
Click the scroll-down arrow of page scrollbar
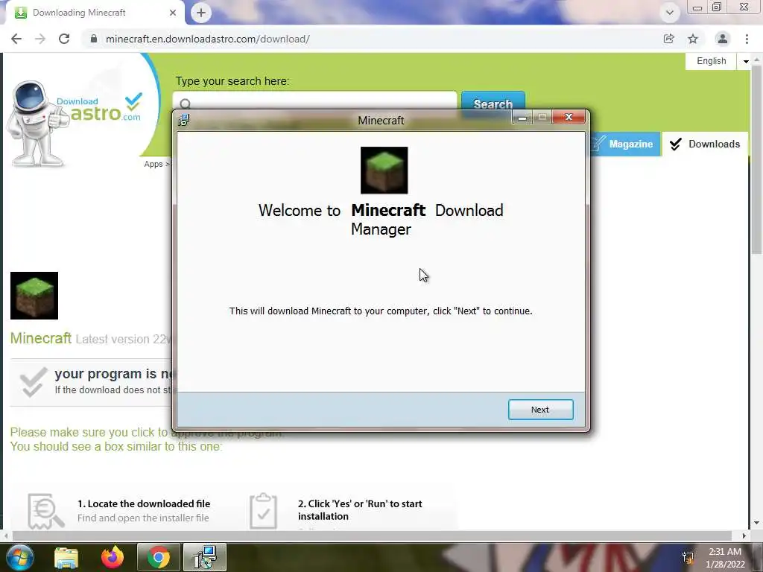tap(756, 524)
